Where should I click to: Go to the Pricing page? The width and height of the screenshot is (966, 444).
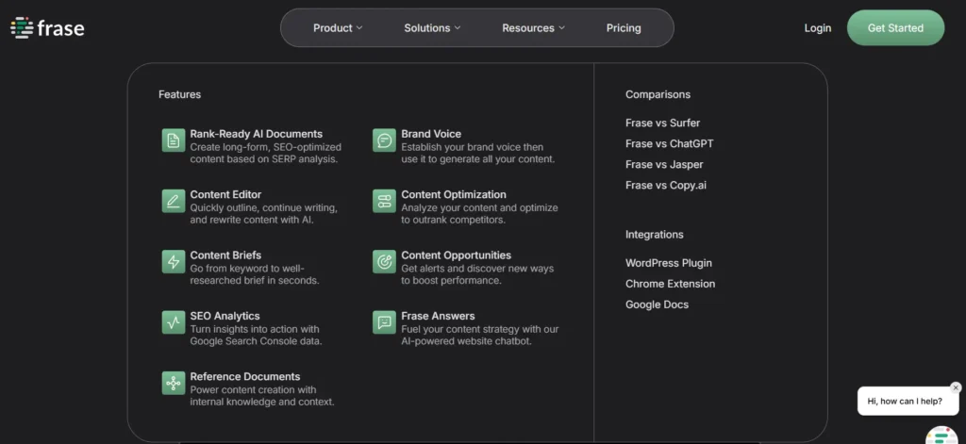pyautogui.click(x=624, y=27)
